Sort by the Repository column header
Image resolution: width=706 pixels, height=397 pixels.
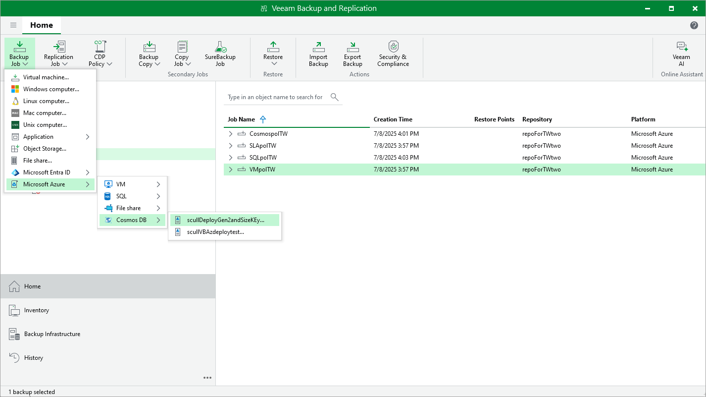click(537, 119)
